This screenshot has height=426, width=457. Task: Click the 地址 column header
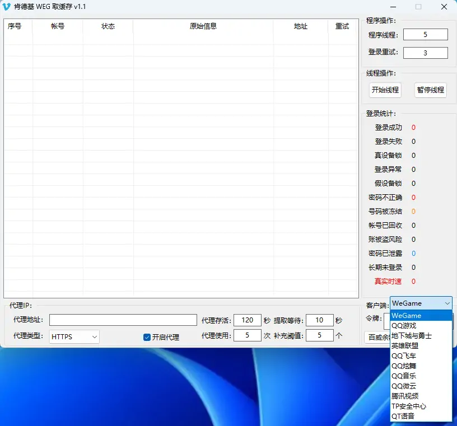(301, 26)
